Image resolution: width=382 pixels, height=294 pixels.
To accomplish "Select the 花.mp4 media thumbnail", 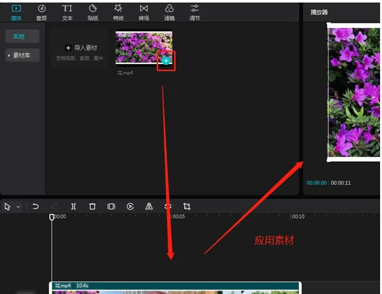I will coord(144,48).
